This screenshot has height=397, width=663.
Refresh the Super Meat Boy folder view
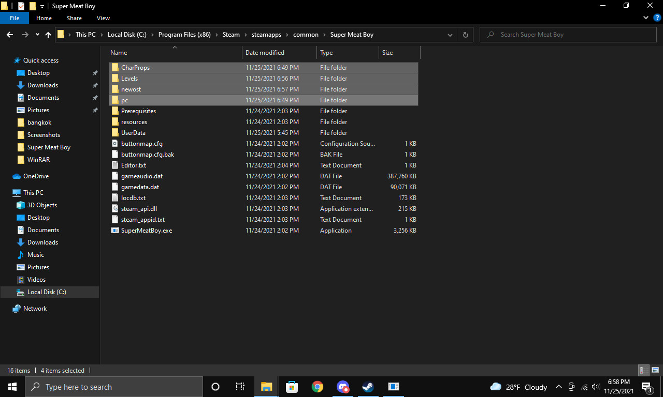pos(465,35)
